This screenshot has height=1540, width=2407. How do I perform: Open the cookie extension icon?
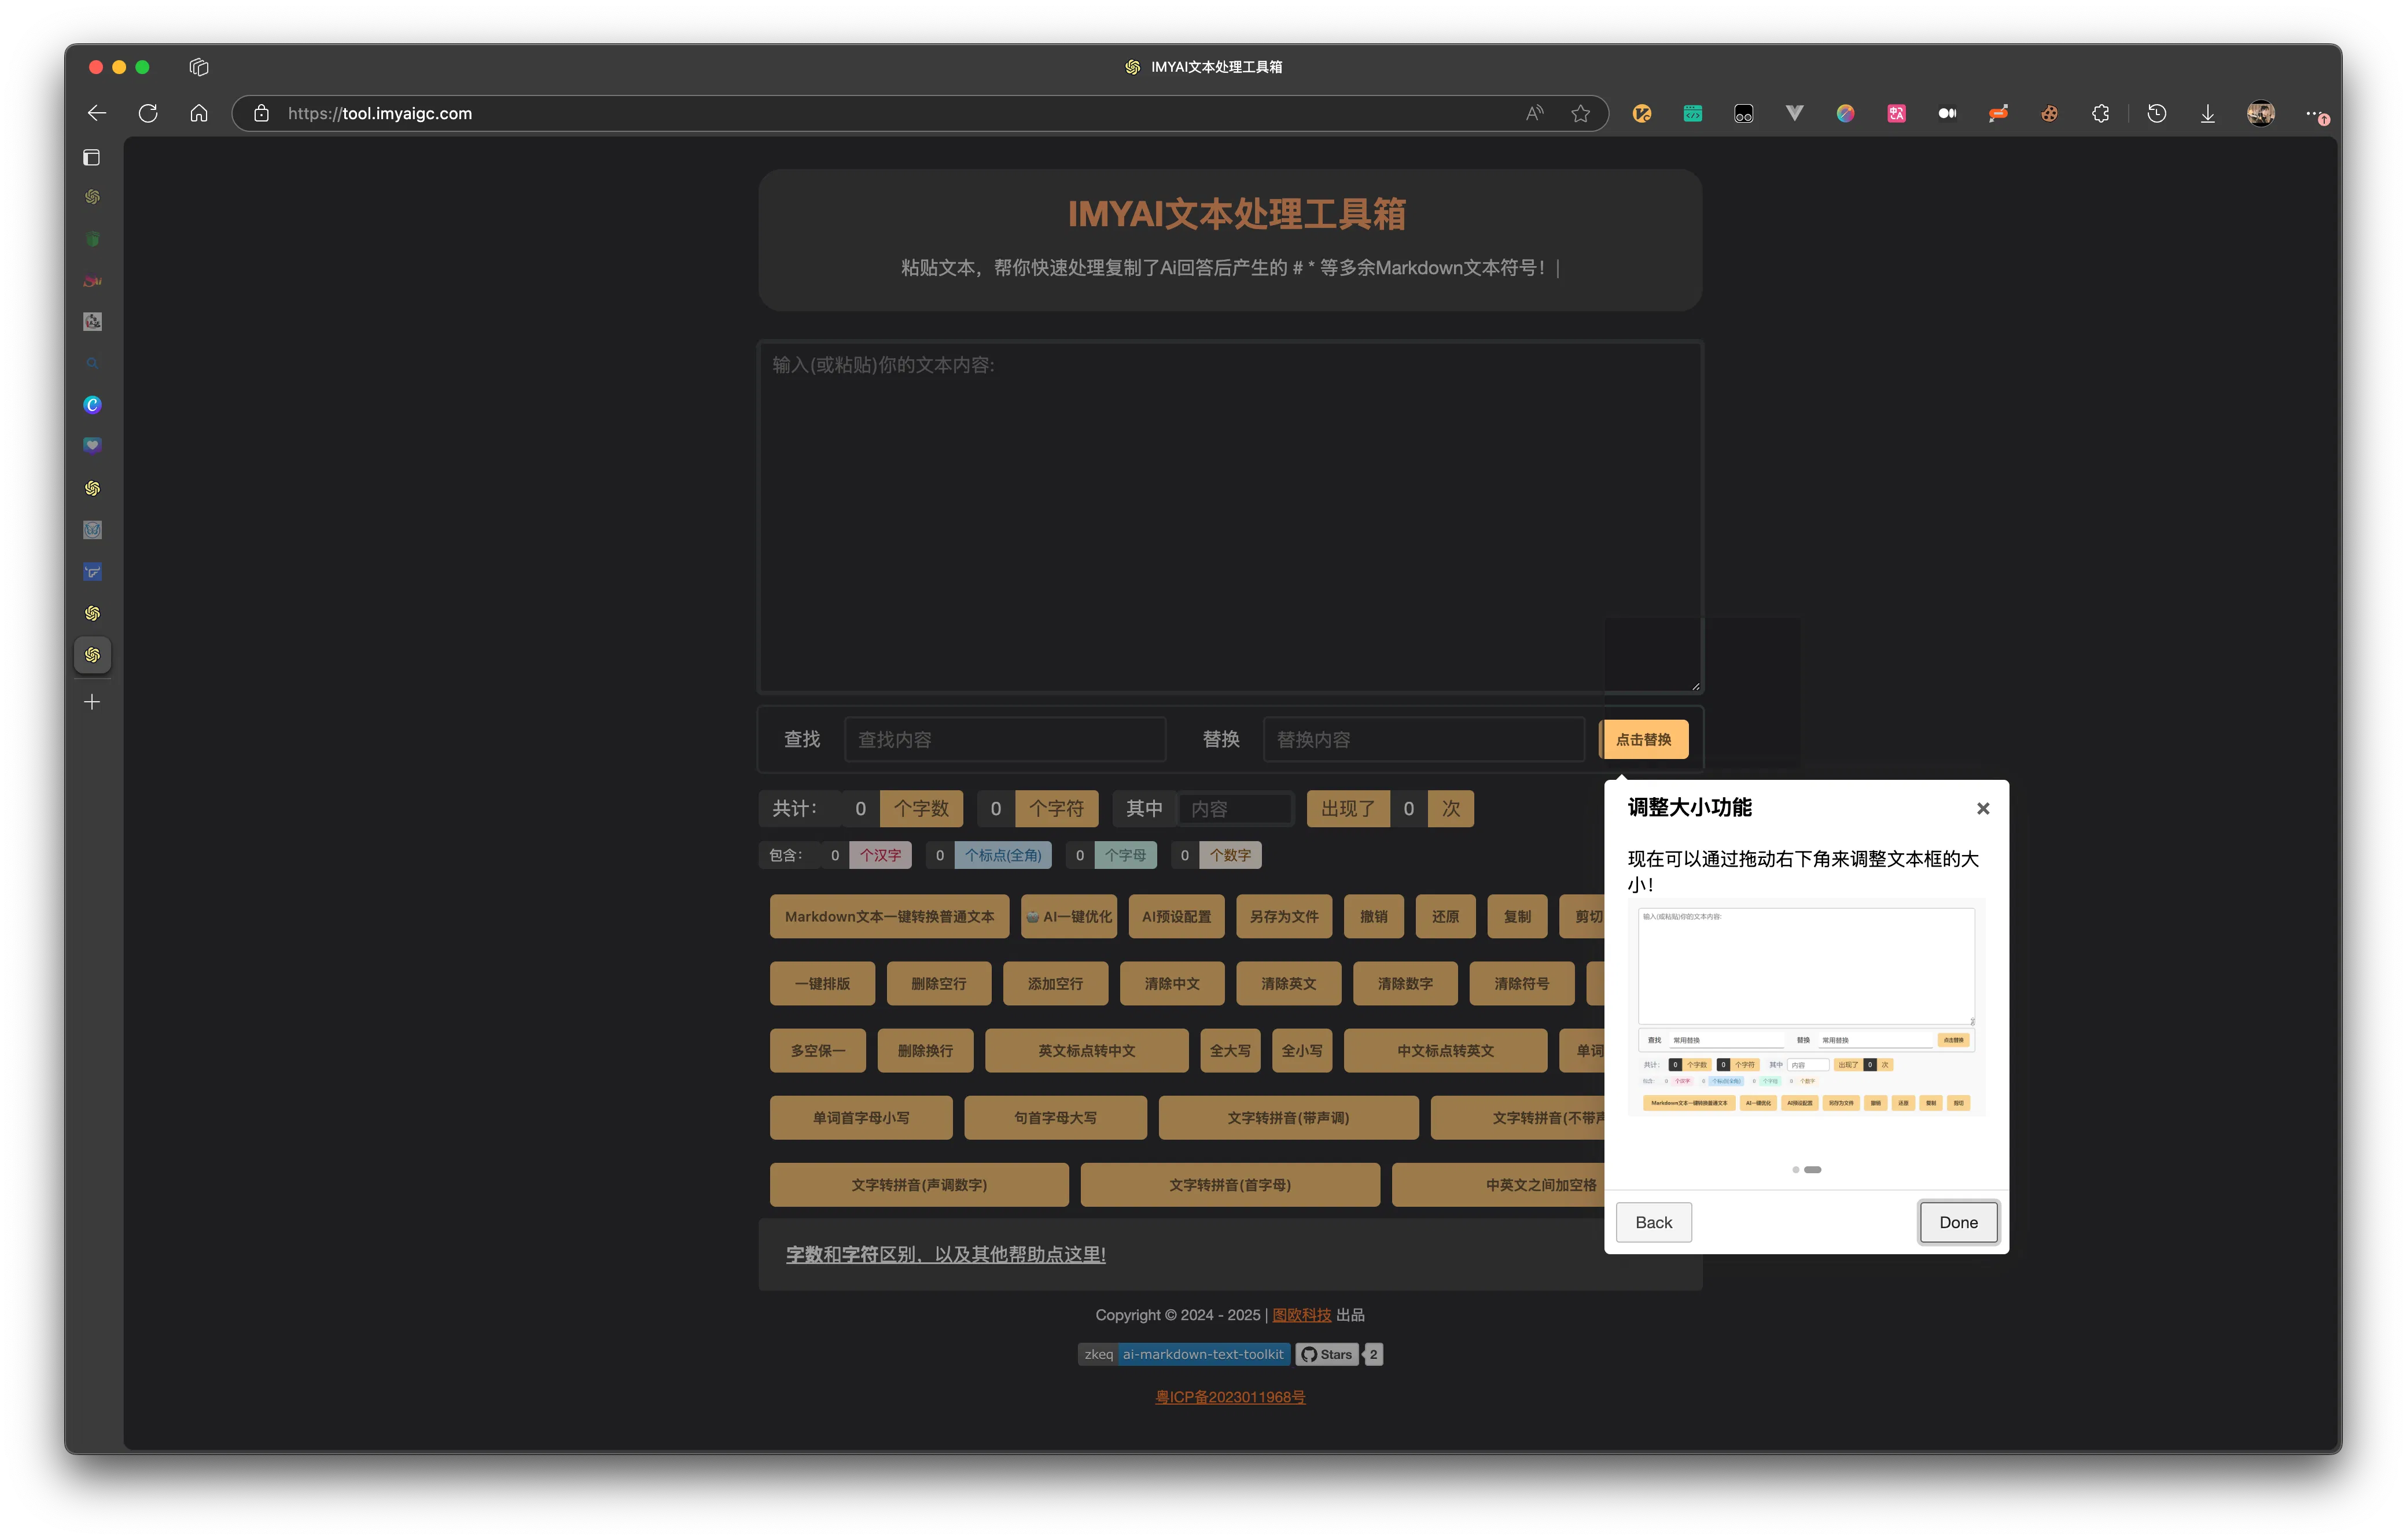[x=2050, y=113]
